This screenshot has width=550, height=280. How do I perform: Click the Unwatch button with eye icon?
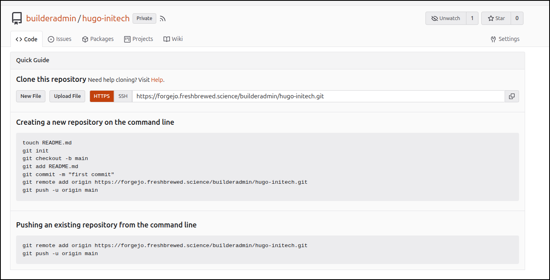(x=446, y=18)
